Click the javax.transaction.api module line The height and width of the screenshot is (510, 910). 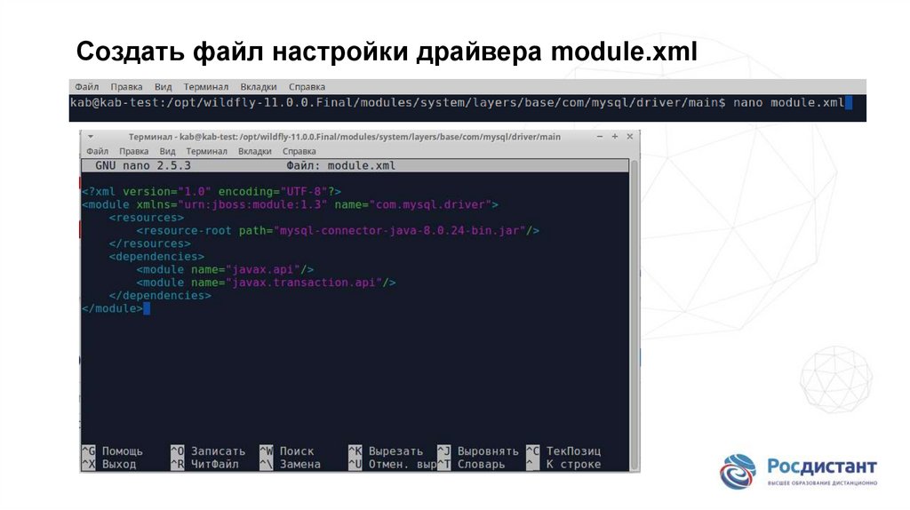(267, 283)
